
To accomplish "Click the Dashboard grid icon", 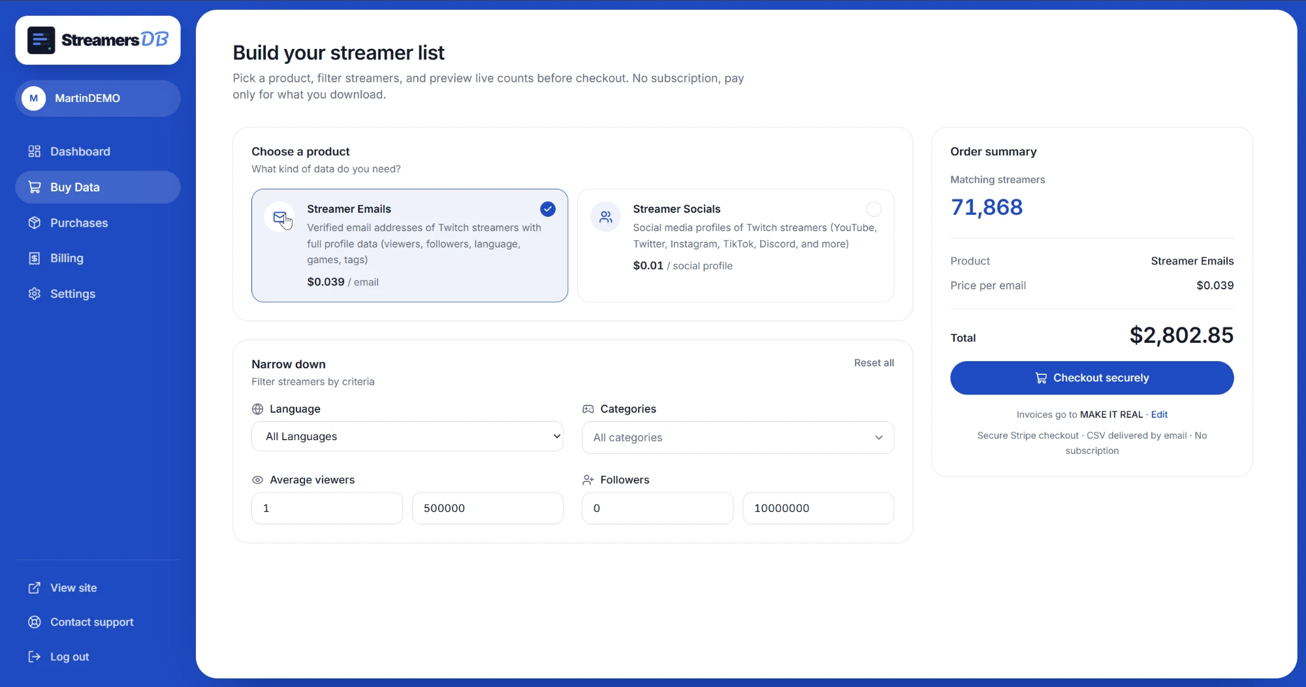I will coord(35,152).
